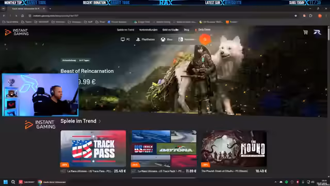The height and width of the screenshot is (186, 330).
Task: Open The Mound game thumbnail
Action: (234, 149)
